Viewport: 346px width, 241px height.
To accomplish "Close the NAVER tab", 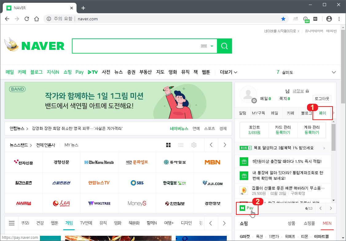I will point(72,8).
